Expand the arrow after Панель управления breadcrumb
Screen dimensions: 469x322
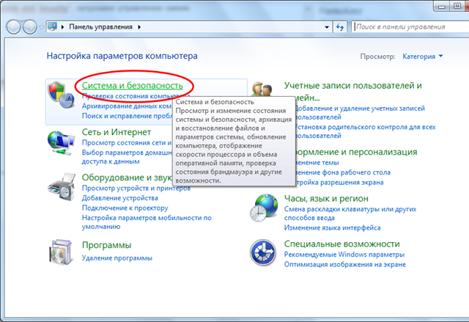point(139,27)
